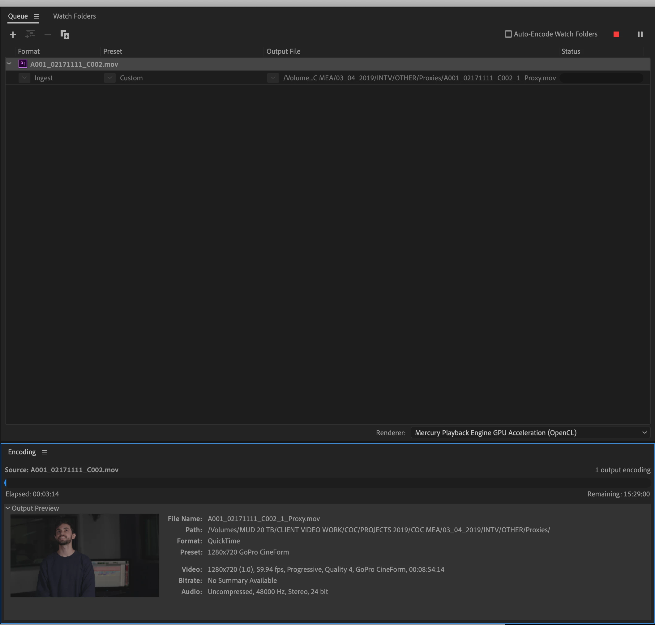Click the output preview video thumbnail
Viewport: 655px width, 625px height.
coord(85,555)
